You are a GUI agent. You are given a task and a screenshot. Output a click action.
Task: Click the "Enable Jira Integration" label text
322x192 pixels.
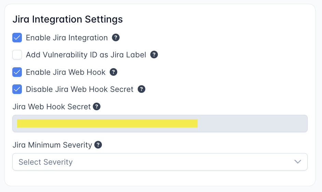point(67,38)
